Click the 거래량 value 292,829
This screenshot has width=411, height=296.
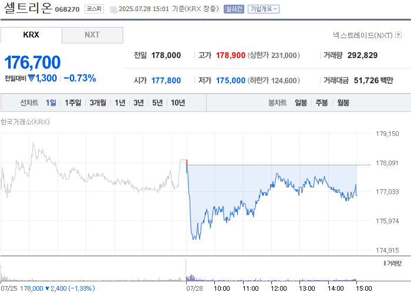[x=362, y=55]
